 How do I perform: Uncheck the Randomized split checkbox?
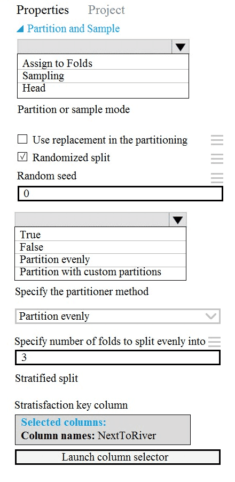pyautogui.click(x=22, y=157)
